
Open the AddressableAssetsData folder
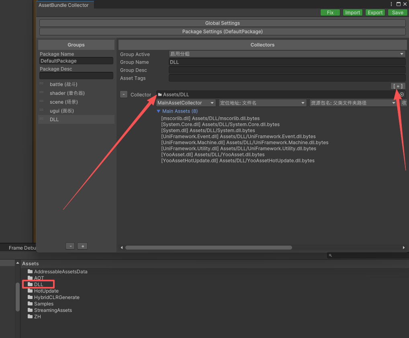[57, 272]
